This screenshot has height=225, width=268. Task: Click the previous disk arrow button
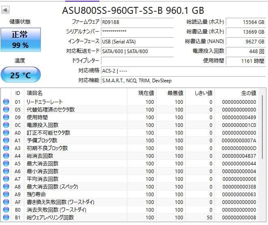coord(5,10)
